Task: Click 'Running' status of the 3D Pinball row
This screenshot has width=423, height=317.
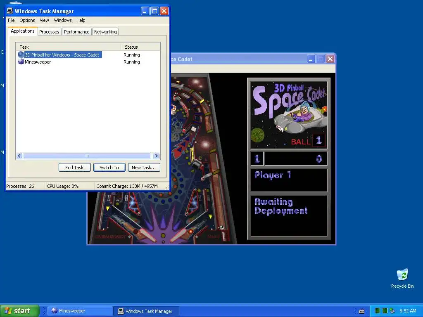Action: [132, 55]
